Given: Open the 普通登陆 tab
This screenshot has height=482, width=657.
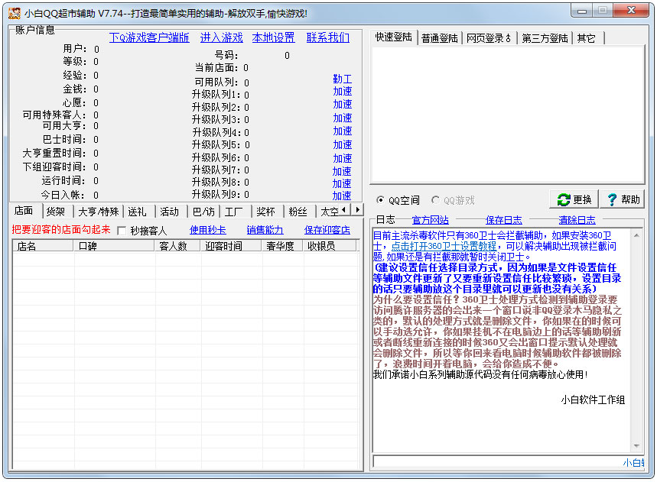Looking at the screenshot, I should tap(440, 38).
